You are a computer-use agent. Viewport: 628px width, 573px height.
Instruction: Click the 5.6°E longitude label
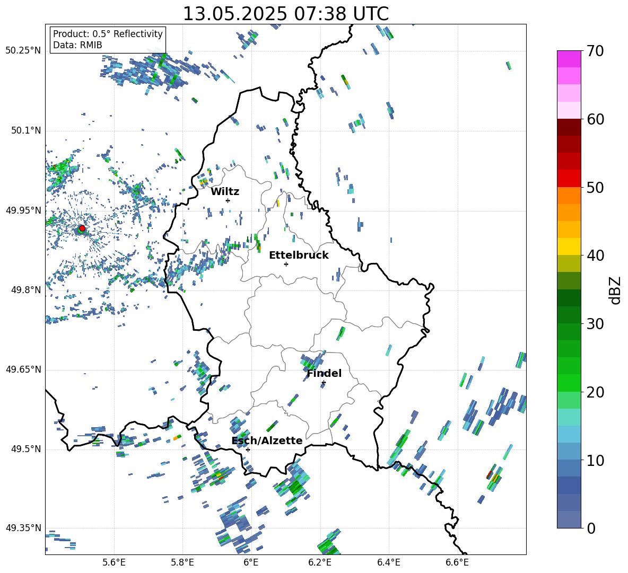point(114,562)
